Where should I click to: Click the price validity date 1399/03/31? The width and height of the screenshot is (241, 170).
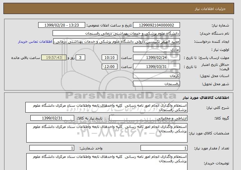[156, 67]
